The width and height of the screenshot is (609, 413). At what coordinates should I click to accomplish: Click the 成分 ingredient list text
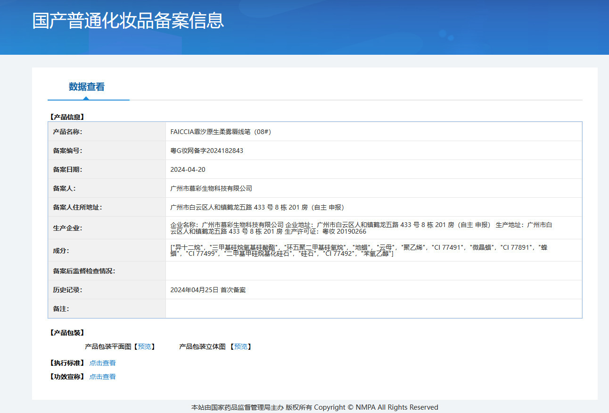(359, 251)
